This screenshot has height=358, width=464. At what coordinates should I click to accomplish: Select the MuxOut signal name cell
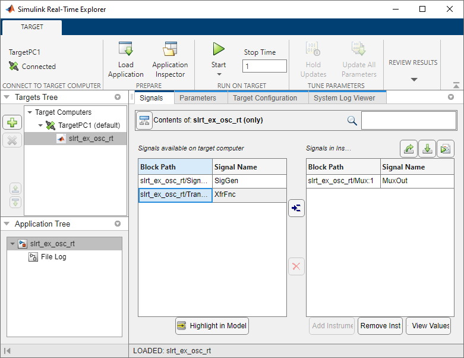417,181
